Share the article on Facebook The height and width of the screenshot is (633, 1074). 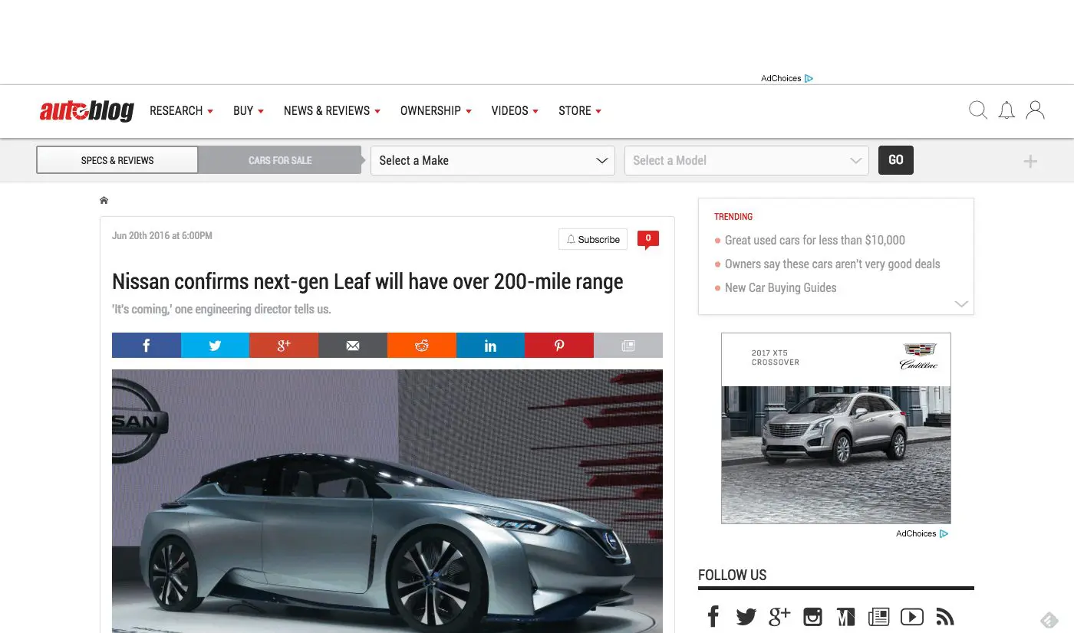147,345
